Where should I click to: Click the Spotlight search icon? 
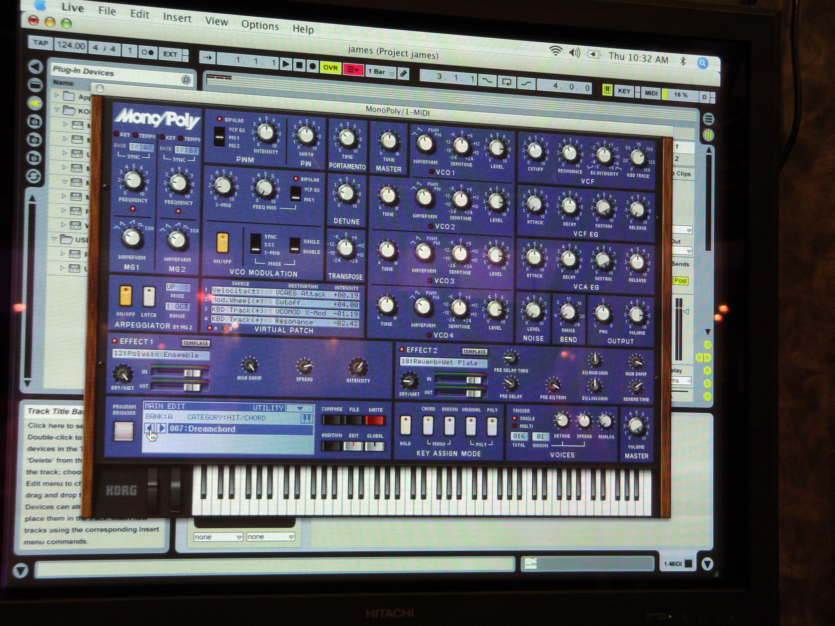[702, 63]
